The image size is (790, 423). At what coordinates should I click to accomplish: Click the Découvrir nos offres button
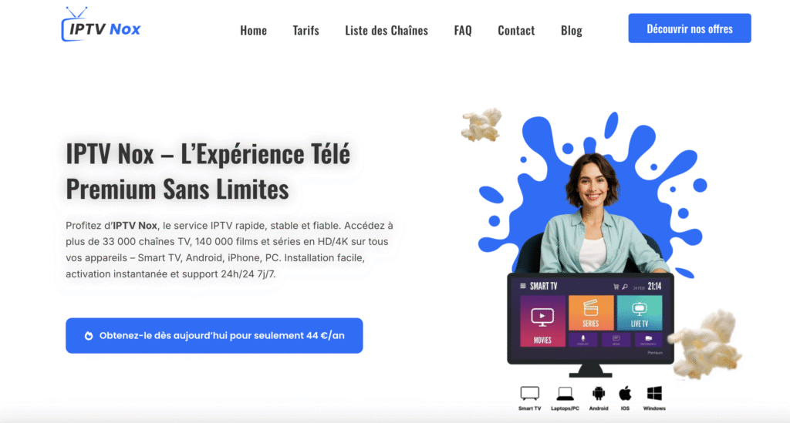(x=690, y=29)
